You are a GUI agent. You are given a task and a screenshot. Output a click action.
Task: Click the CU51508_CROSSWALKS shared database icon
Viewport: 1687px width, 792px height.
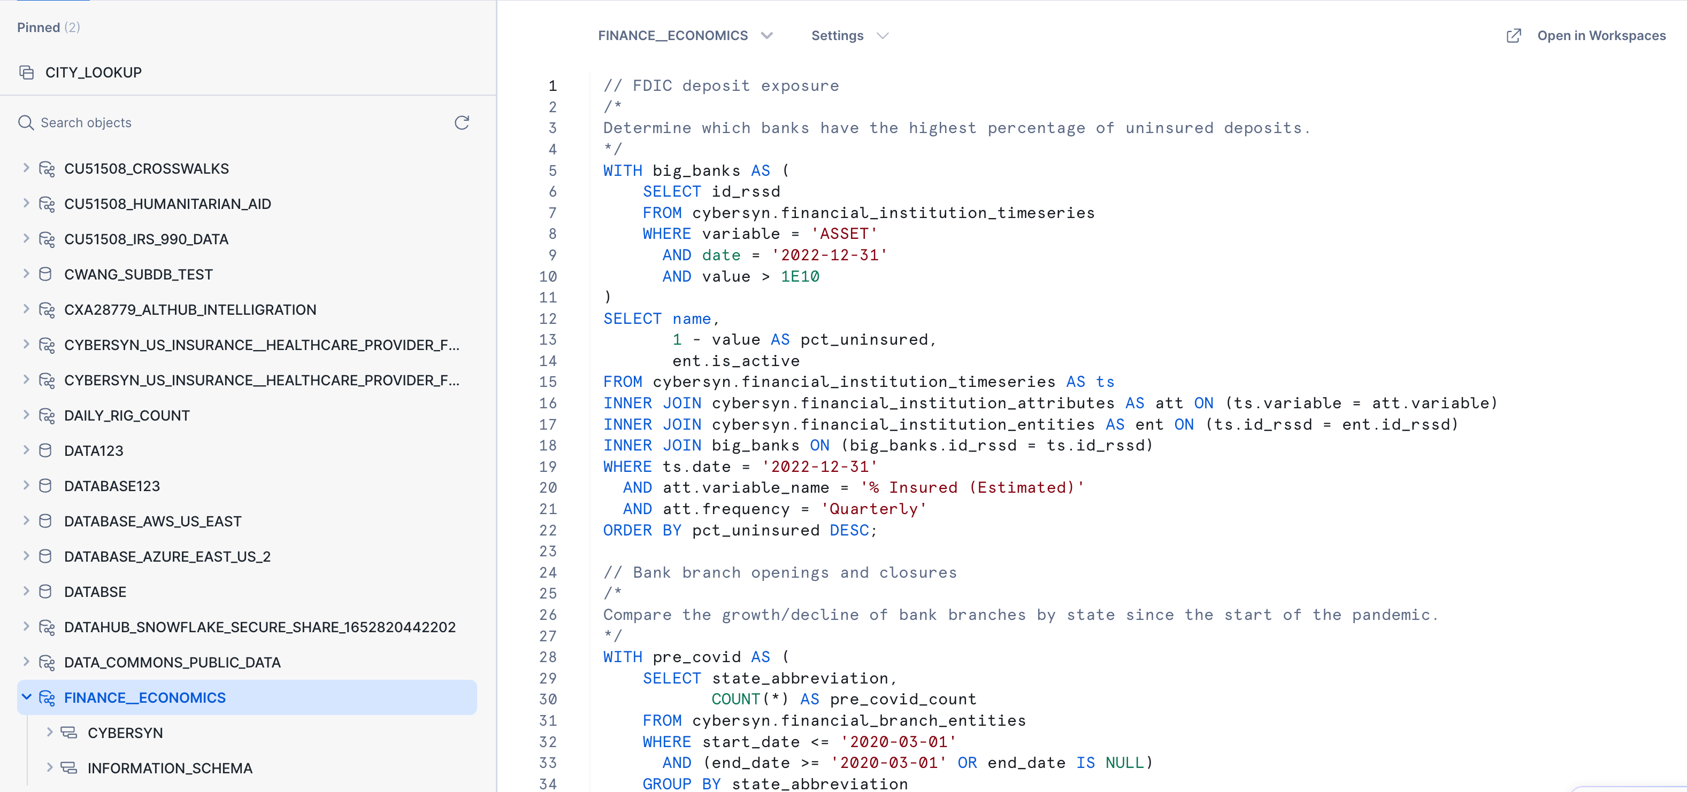[x=47, y=169]
